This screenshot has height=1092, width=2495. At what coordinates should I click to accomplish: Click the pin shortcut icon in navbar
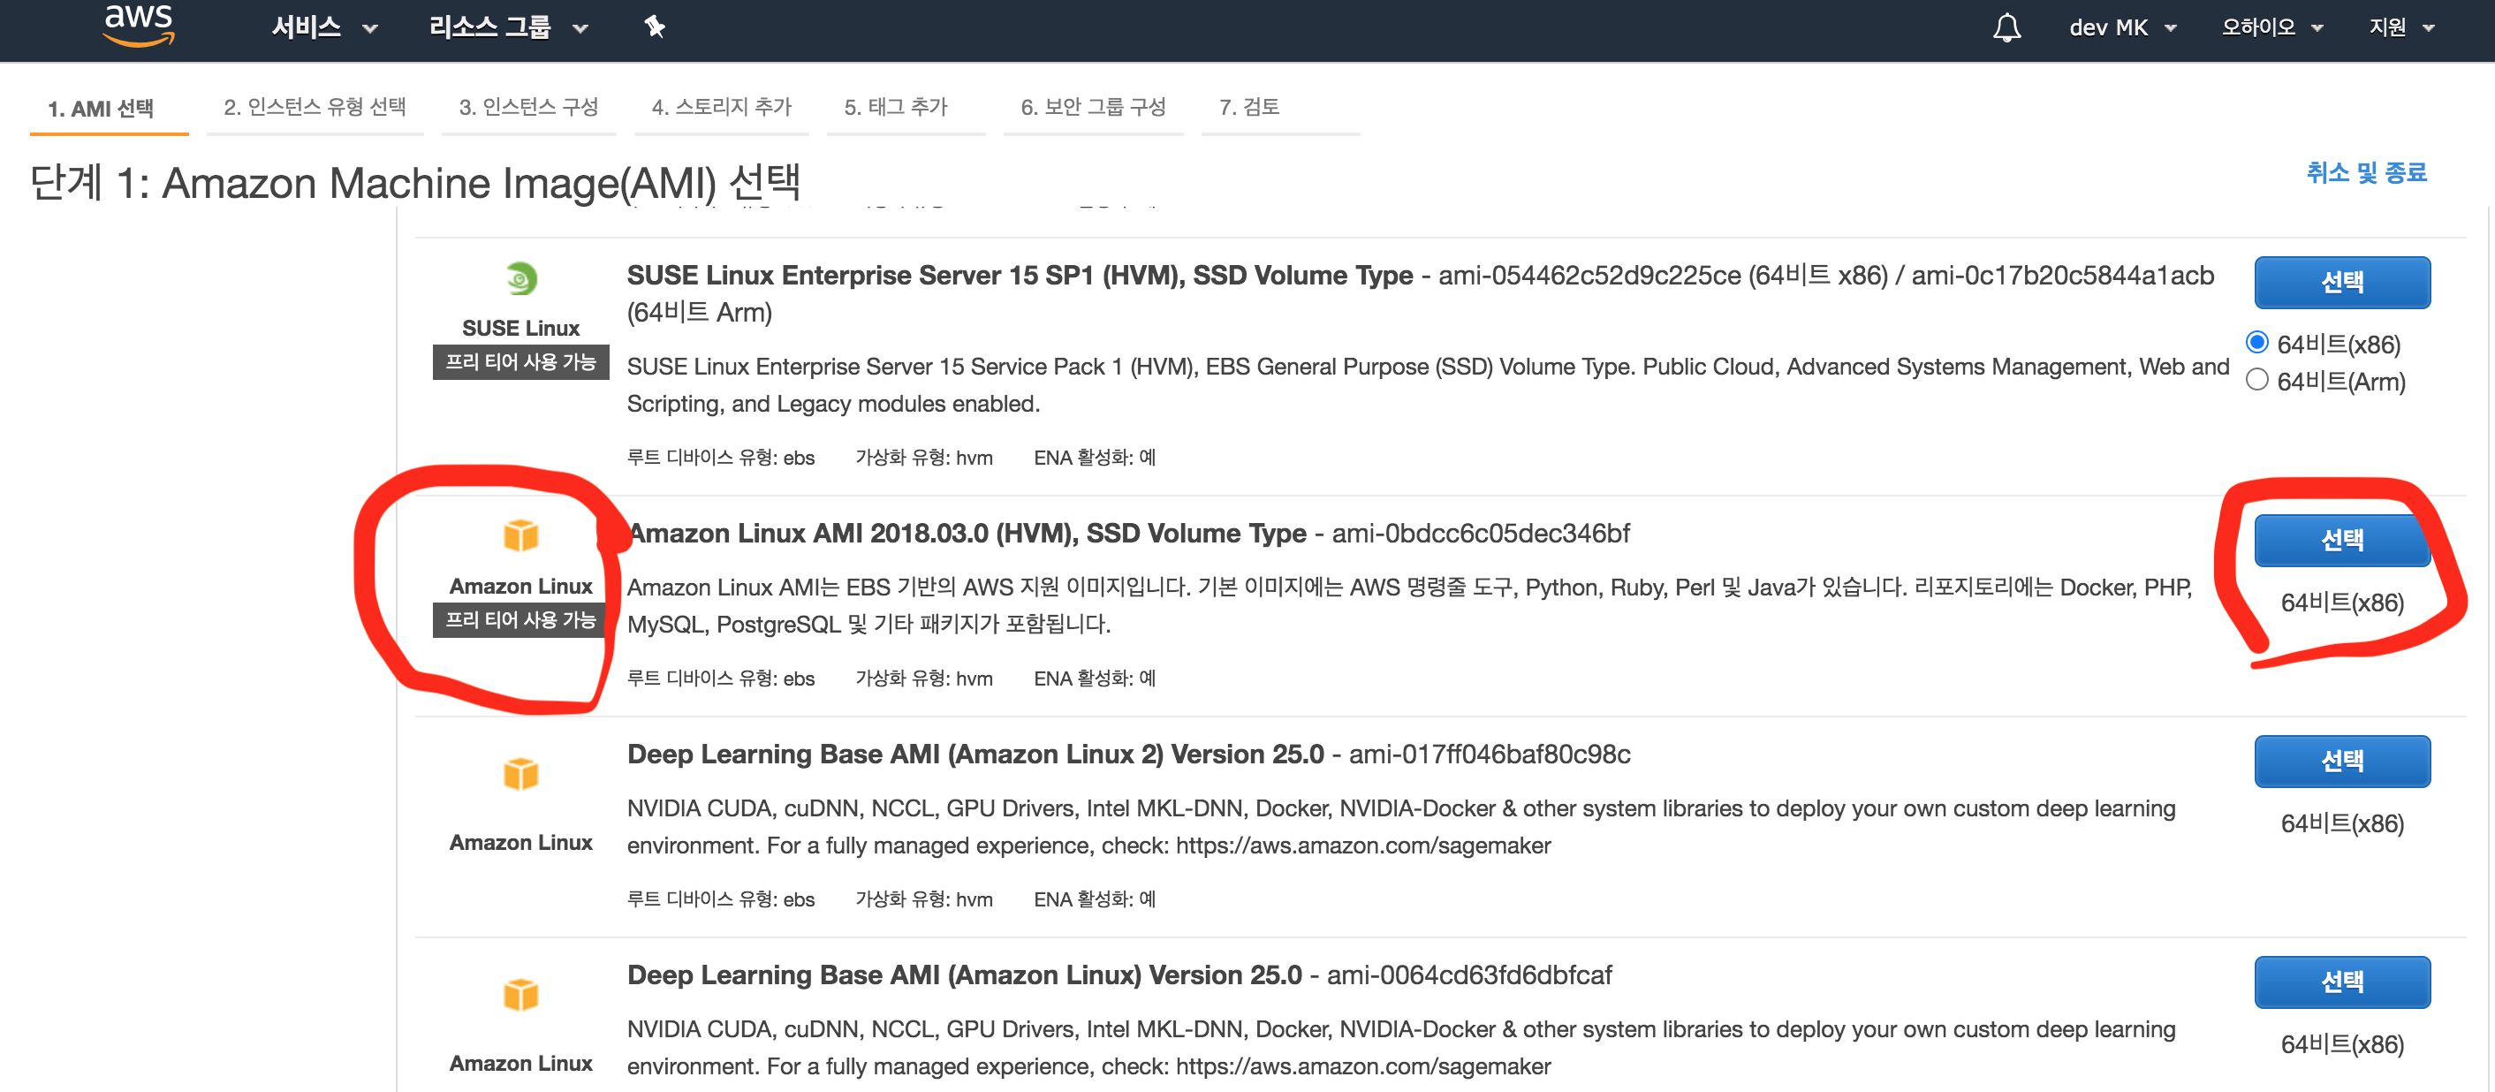click(x=655, y=27)
